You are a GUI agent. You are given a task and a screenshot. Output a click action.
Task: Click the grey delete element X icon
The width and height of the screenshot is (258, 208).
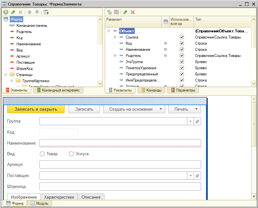[20, 12]
